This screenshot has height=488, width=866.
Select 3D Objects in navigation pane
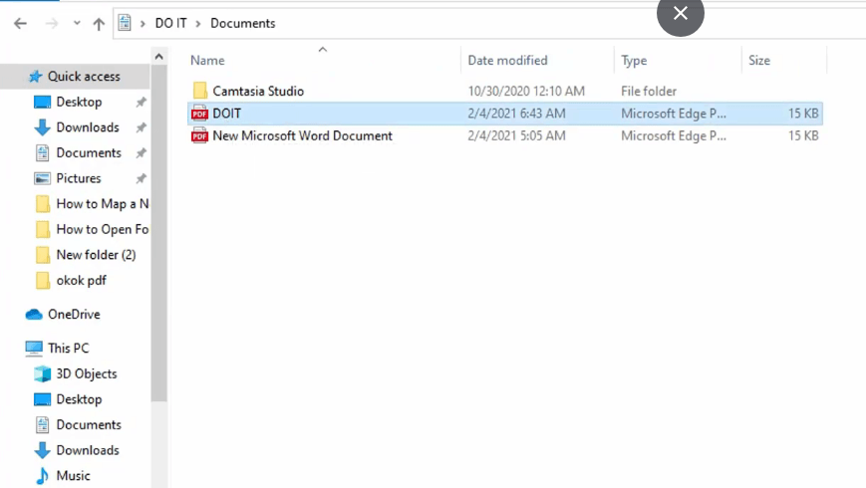pyautogui.click(x=86, y=373)
